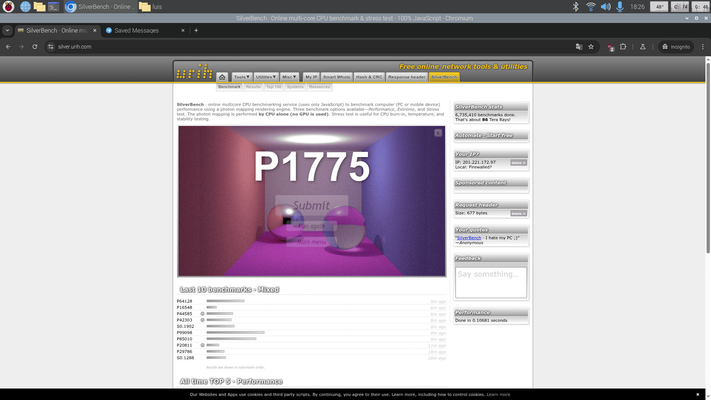Open the Misc dropdown menu
This screenshot has height=400, width=711.
(289, 77)
